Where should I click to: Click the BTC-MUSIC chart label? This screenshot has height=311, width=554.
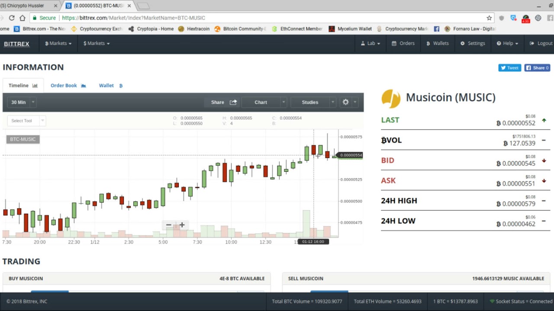[x=23, y=139]
